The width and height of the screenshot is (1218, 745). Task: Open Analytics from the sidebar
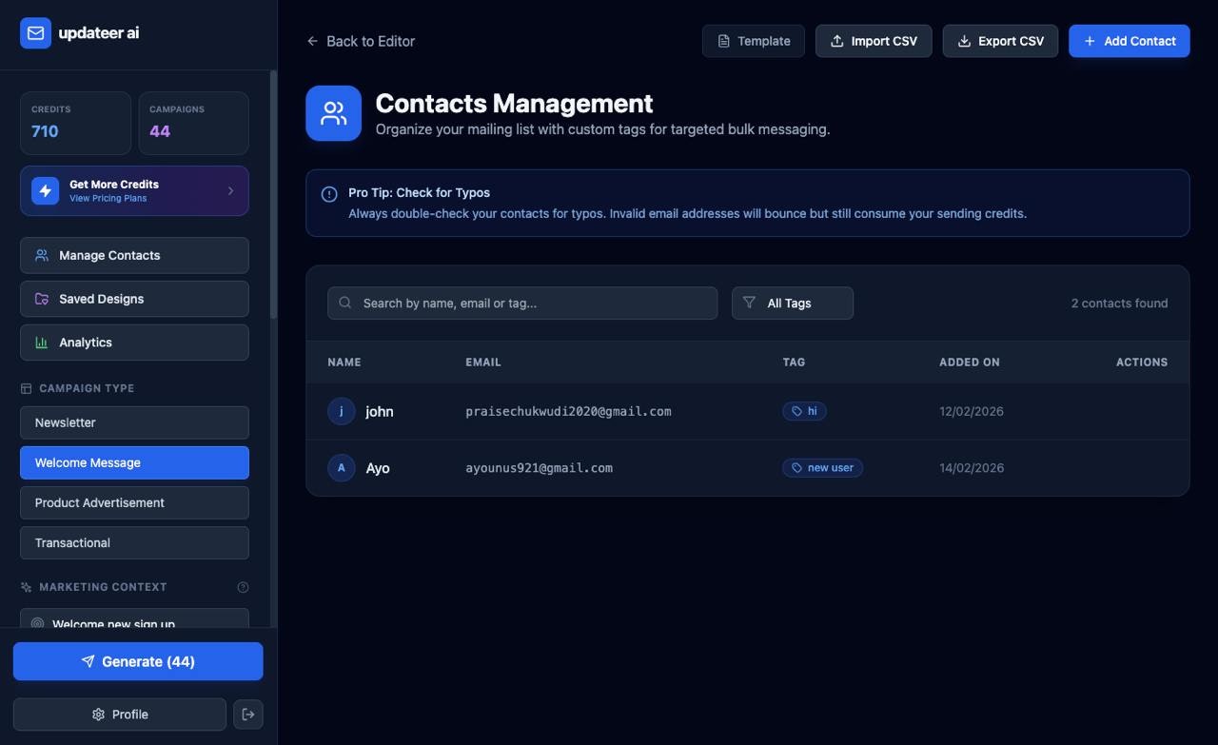pyautogui.click(x=134, y=343)
